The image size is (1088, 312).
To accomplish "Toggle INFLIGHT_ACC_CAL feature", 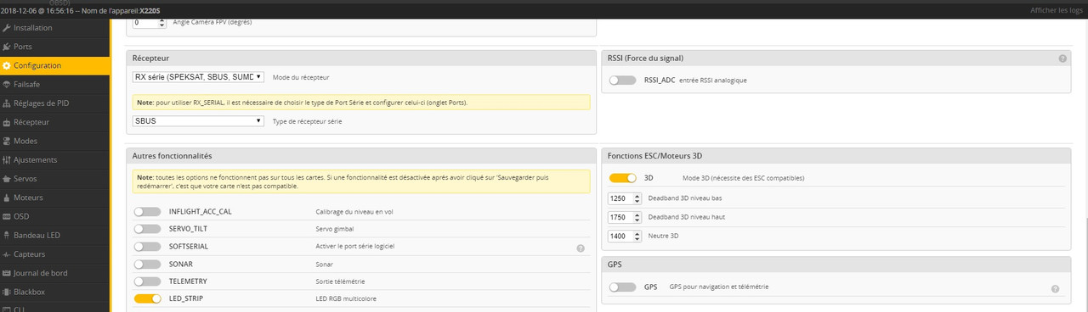I will [x=147, y=212].
